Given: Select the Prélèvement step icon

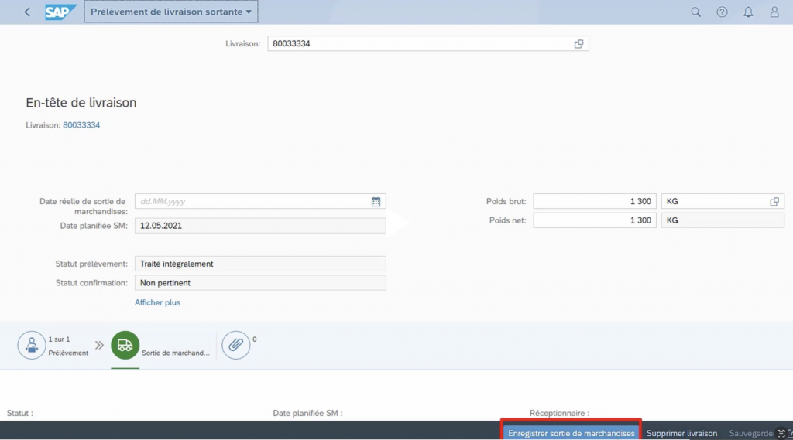Looking at the screenshot, I should click(x=32, y=345).
